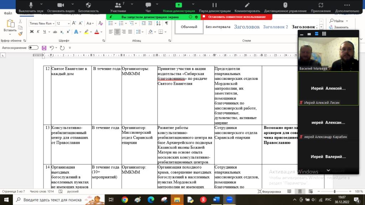
Task: Create a numbered list
Action: 121,23
